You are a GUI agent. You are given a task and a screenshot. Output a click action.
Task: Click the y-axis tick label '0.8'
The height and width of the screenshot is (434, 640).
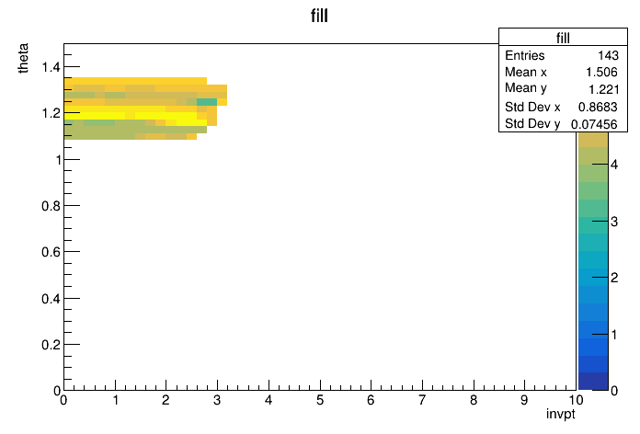(51, 206)
